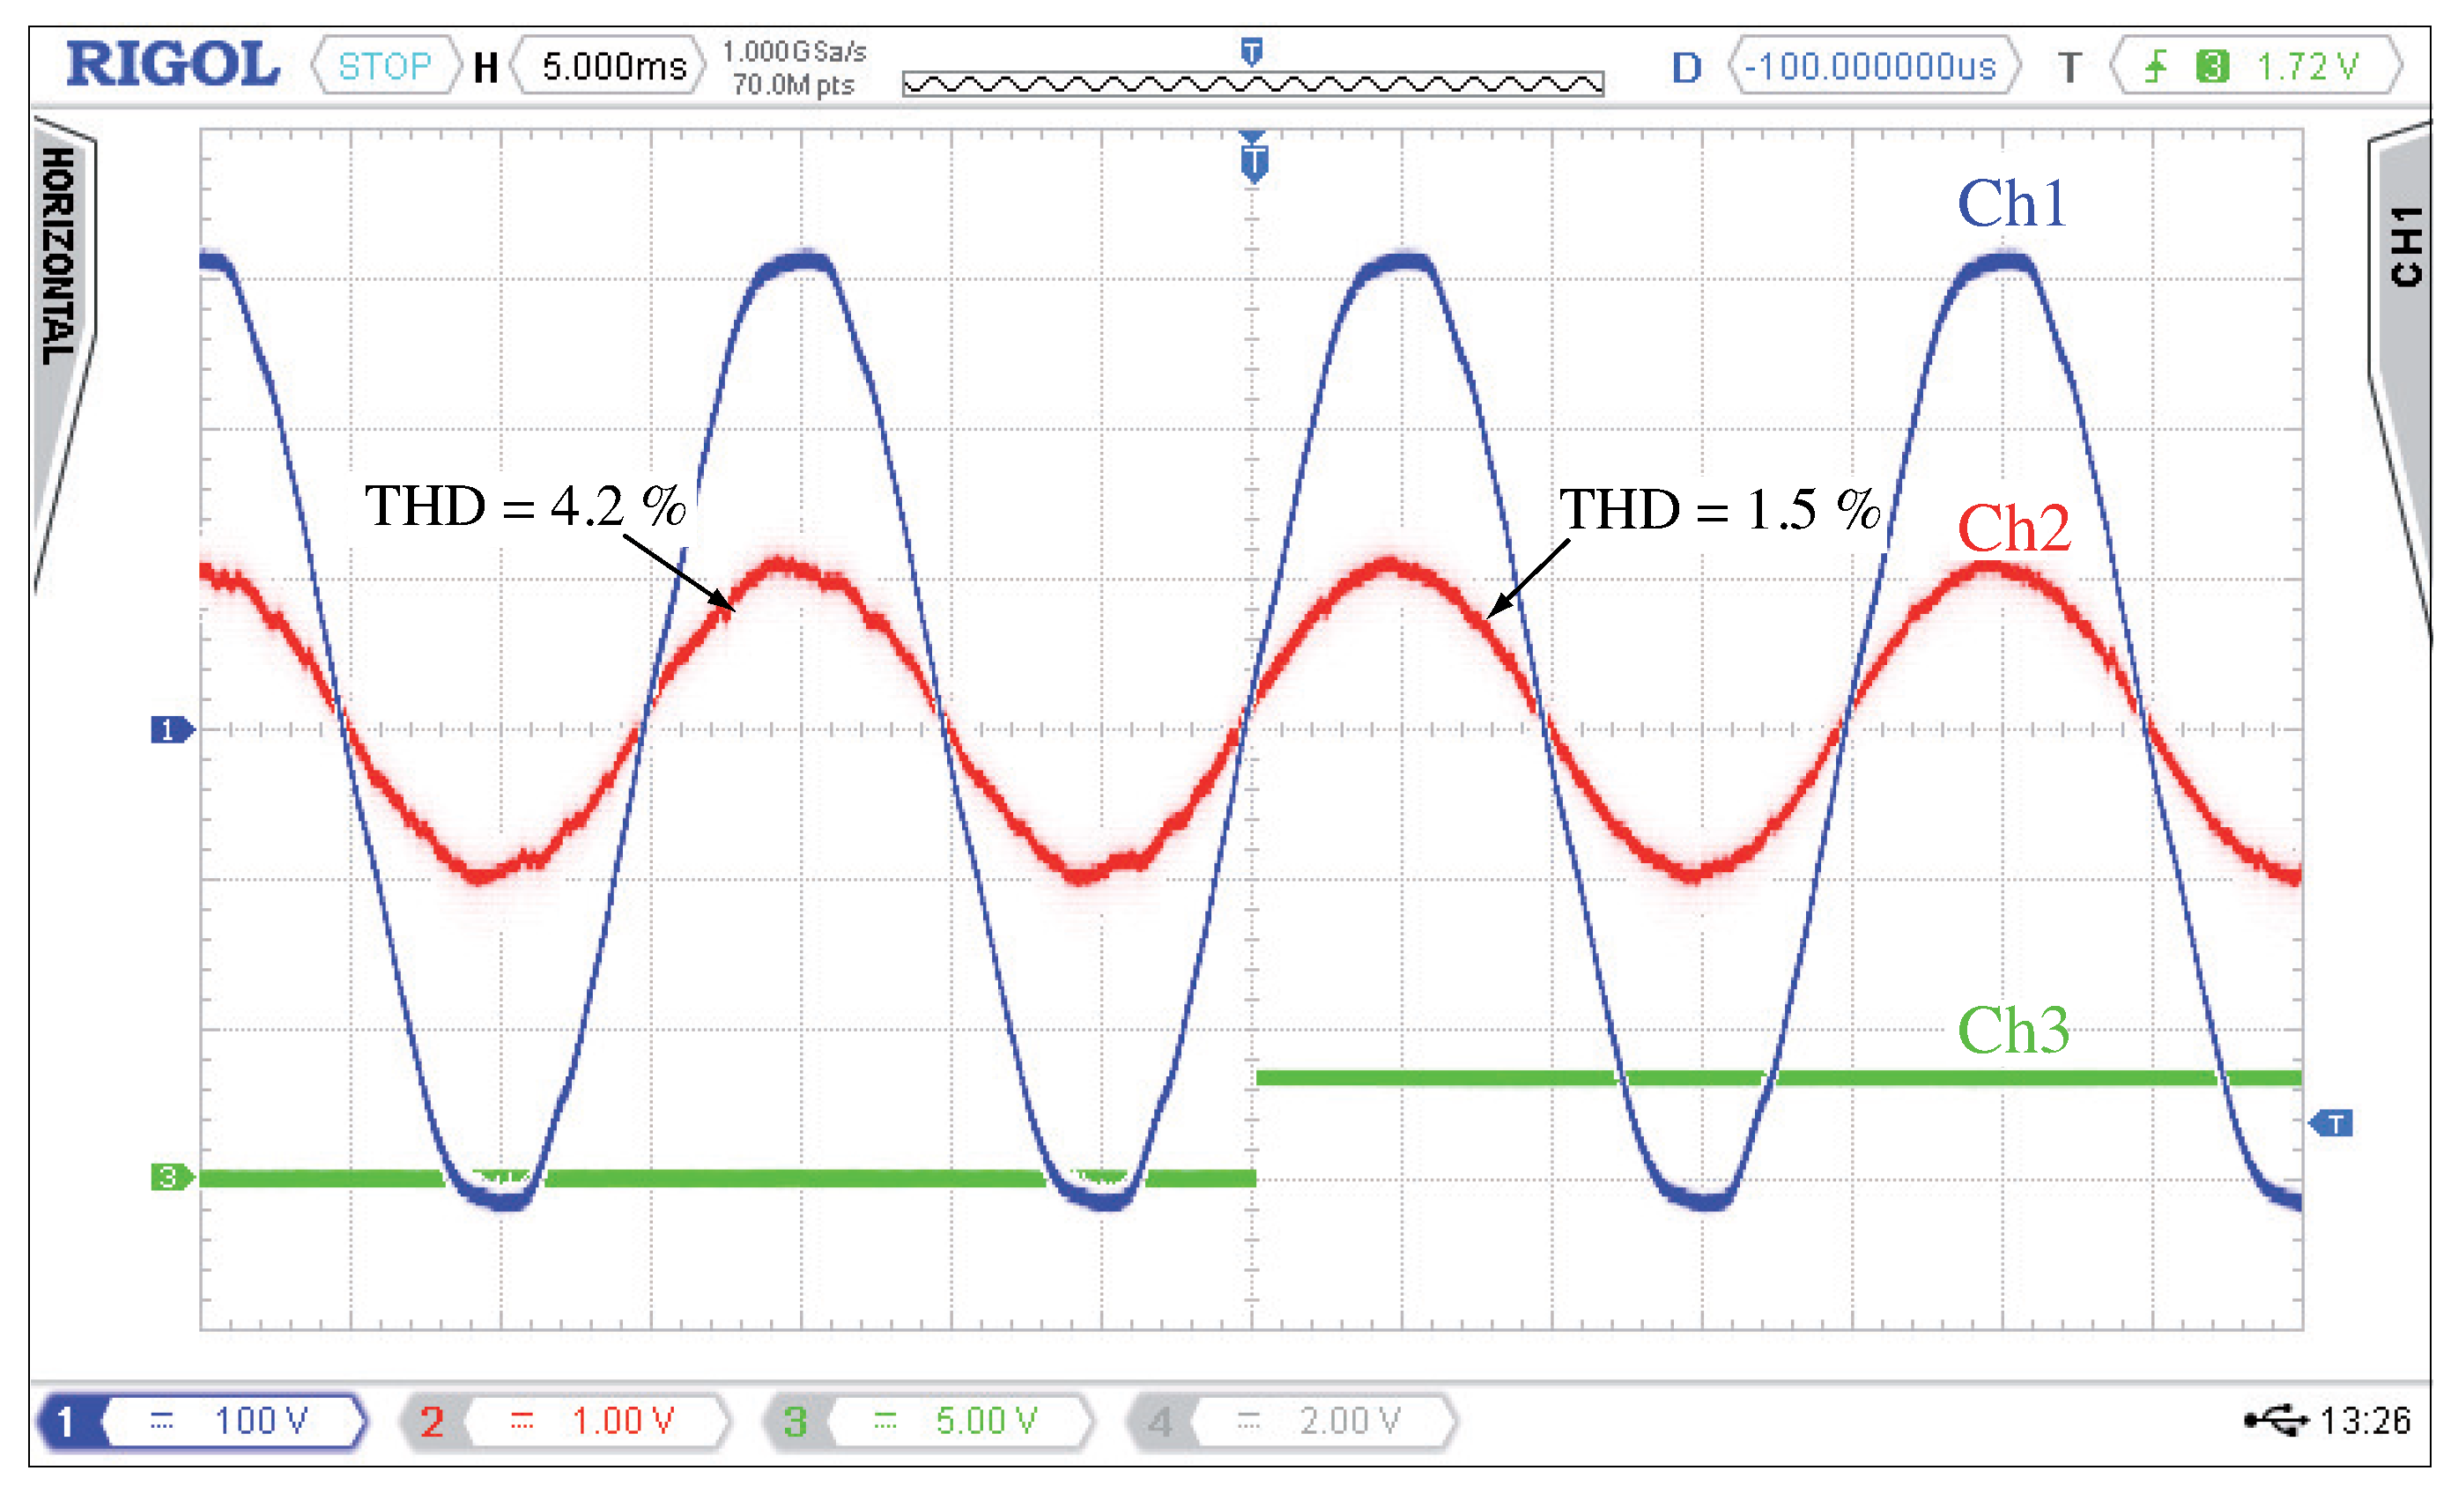Select the 5.000ms horizontal timebase field
Viewport: 2458px width, 1493px height.
click(612, 67)
